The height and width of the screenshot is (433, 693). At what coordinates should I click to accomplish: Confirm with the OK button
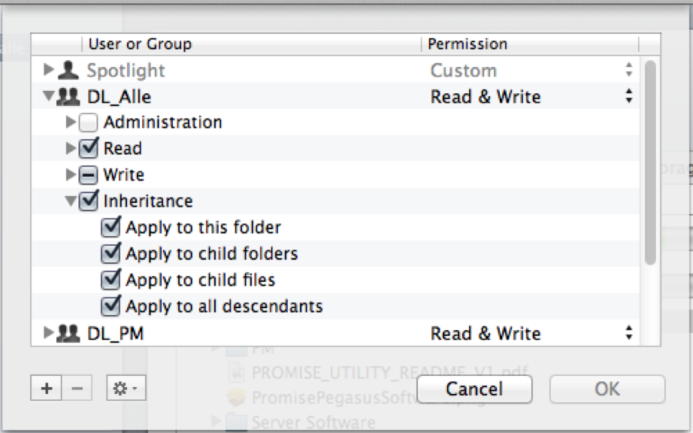tap(607, 389)
